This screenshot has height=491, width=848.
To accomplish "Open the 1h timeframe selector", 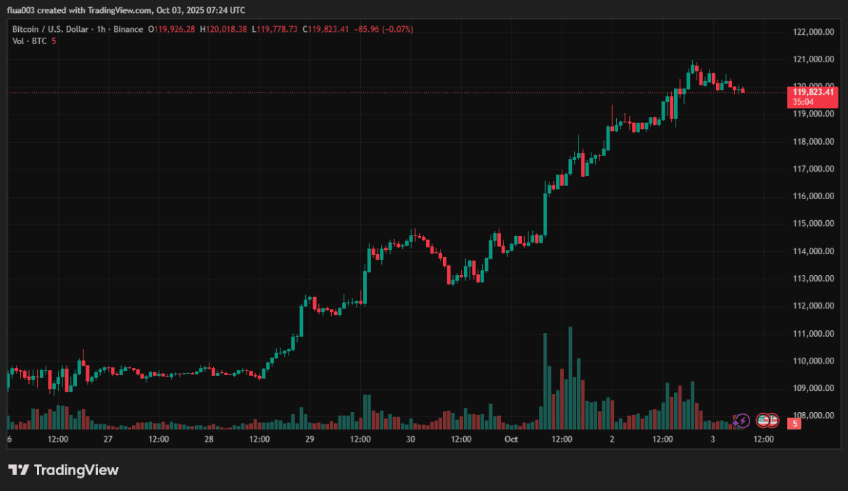I will click(99, 29).
